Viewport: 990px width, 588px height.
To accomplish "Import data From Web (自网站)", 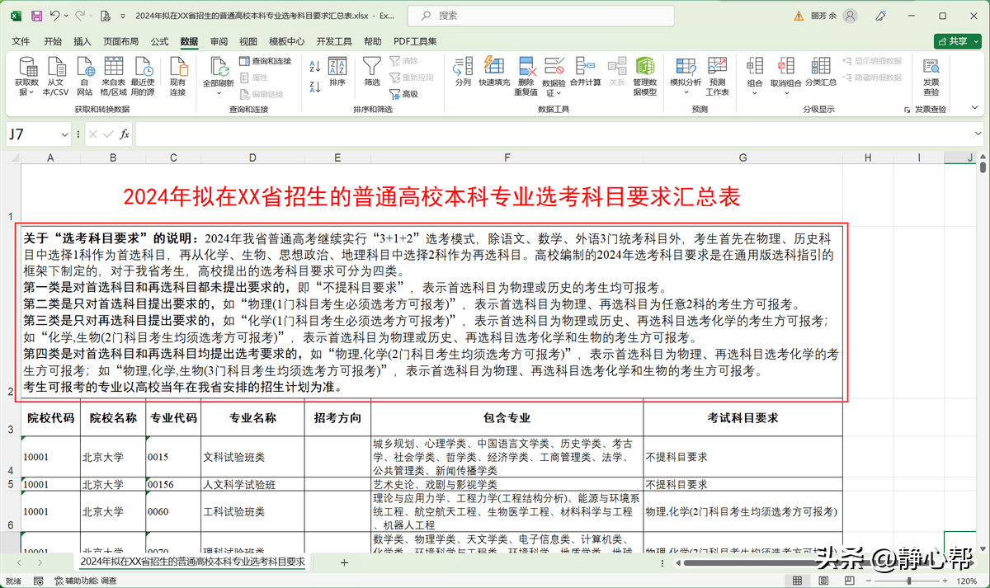I will coord(84,77).
